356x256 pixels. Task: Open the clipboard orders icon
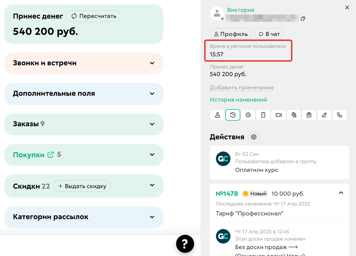point(309,115)
